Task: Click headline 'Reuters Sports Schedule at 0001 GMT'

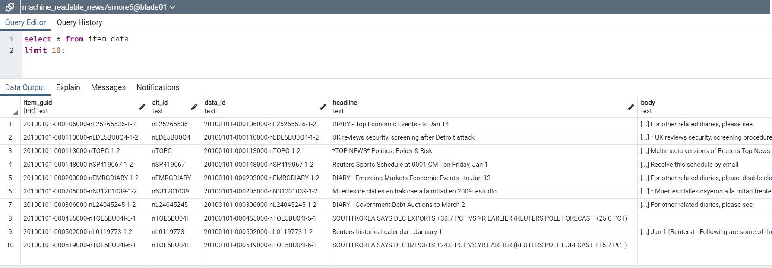Action: pos(483,165)
